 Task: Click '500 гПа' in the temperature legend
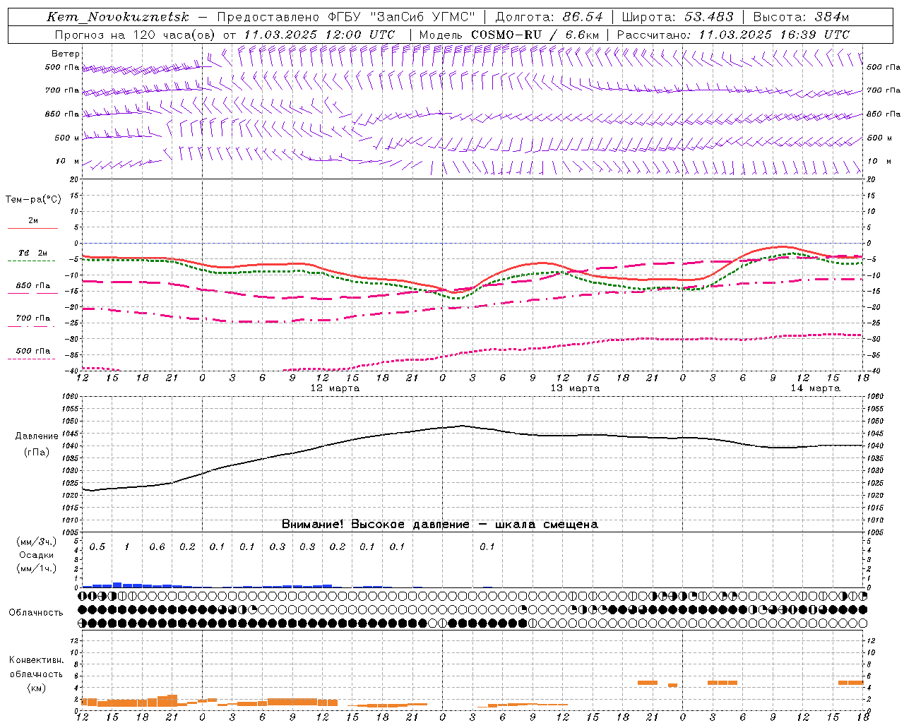tap(32, 351)
